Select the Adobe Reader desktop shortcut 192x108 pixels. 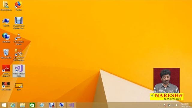pos(6,71)
